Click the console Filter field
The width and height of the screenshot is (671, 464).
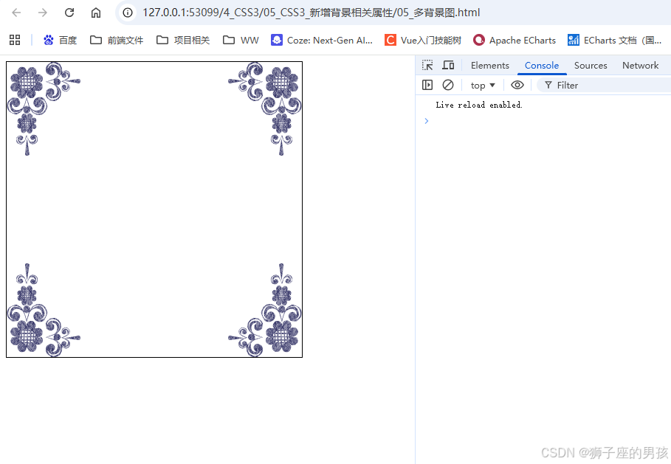[x=605, y=86]
